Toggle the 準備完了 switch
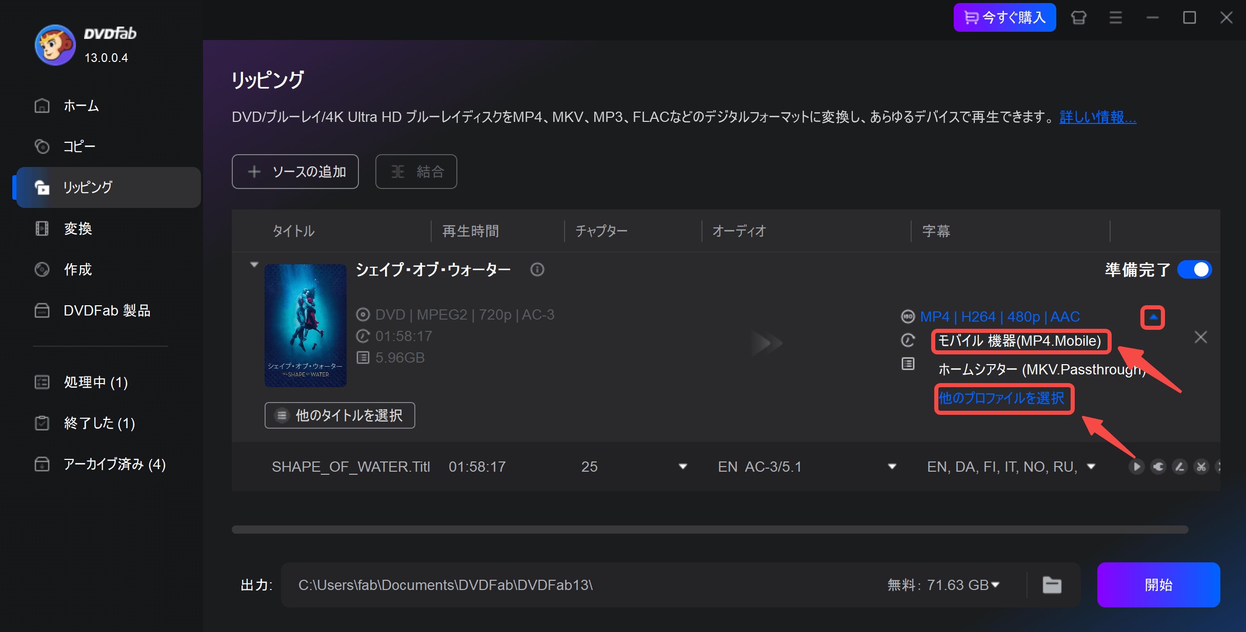 tap(1195, 269)
